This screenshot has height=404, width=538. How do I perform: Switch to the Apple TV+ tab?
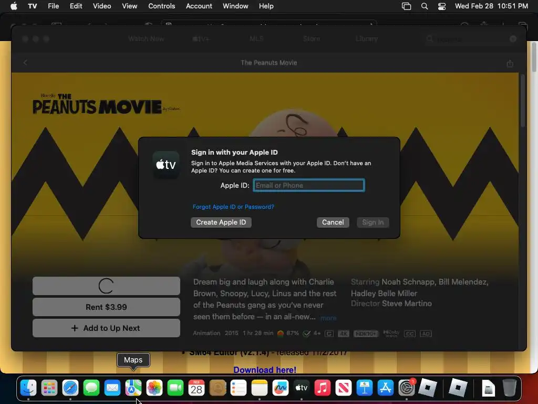(201, 39)
